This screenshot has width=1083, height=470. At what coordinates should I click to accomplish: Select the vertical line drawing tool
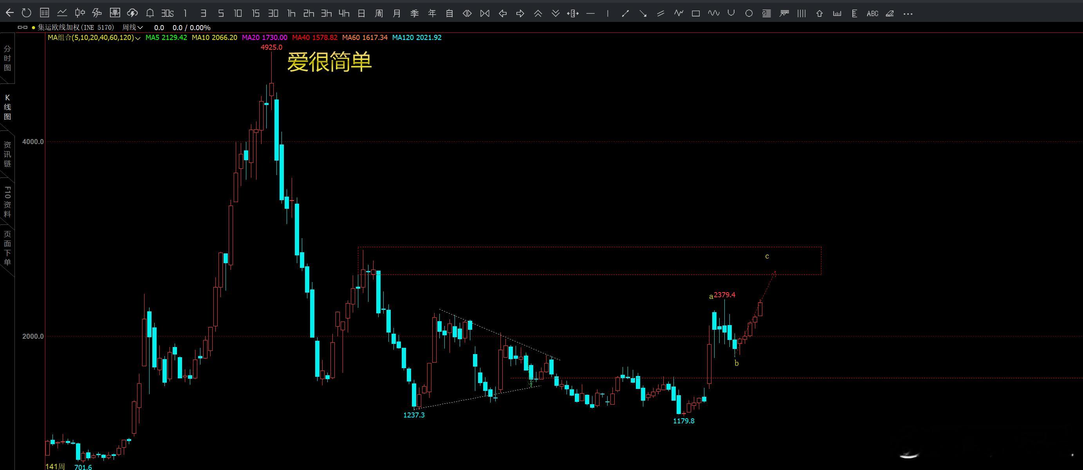click(x=608, y=13)
